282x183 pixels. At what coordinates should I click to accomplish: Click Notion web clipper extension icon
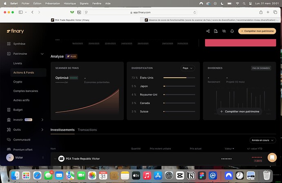pos(79,12)
